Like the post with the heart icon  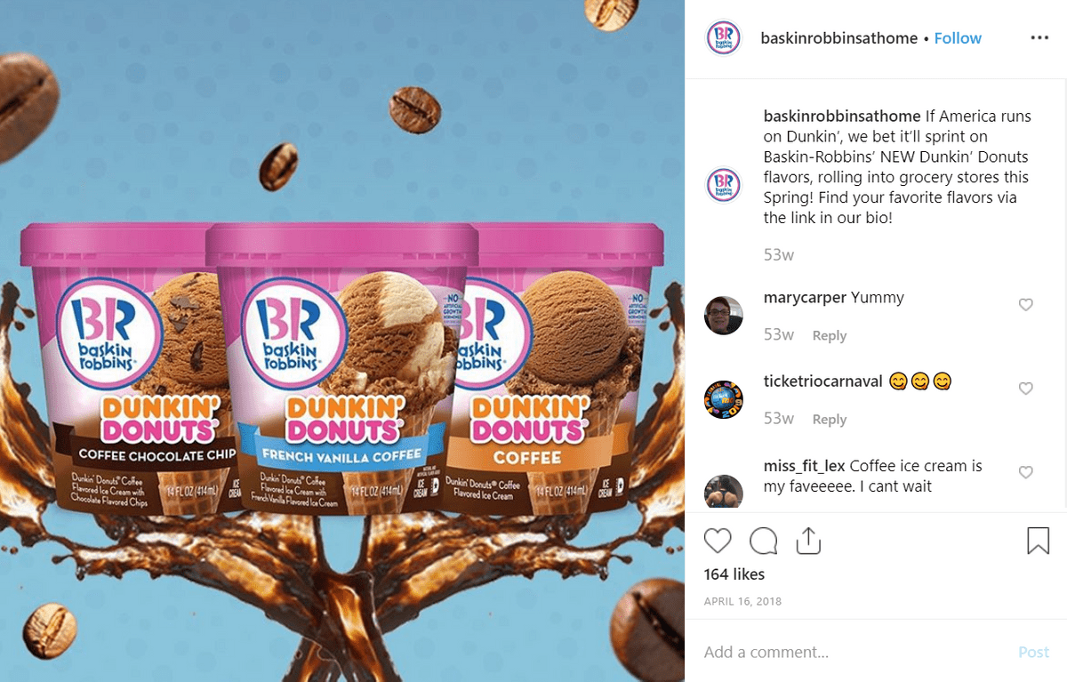pyautogui.click(x=718, y=541)
